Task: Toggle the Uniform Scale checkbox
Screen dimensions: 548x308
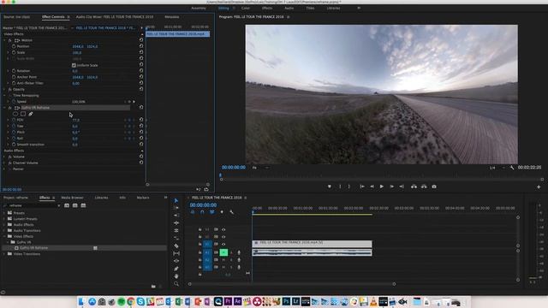Action: [x=74, y=65]
